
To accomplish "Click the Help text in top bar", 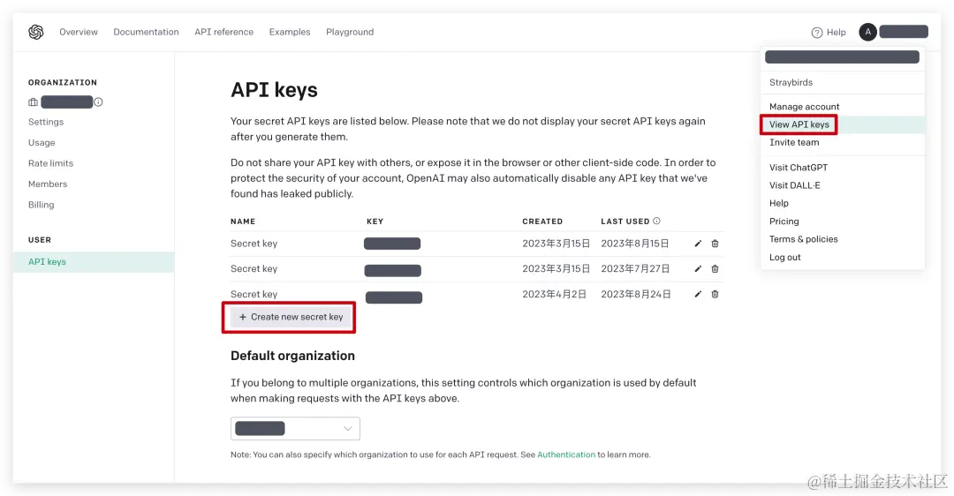I will coord(836,33).
